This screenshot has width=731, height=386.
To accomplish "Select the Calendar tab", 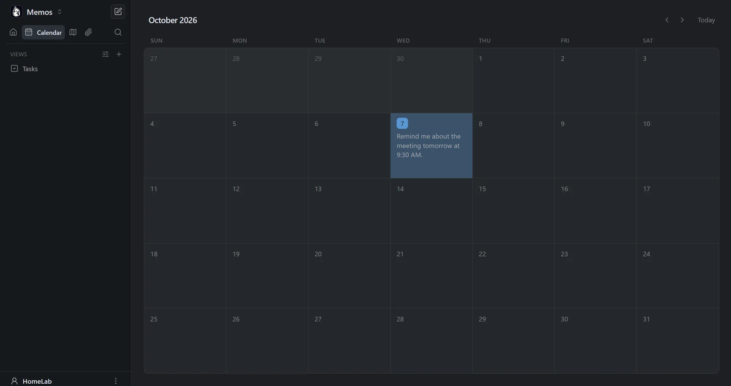I will [43, 32].
